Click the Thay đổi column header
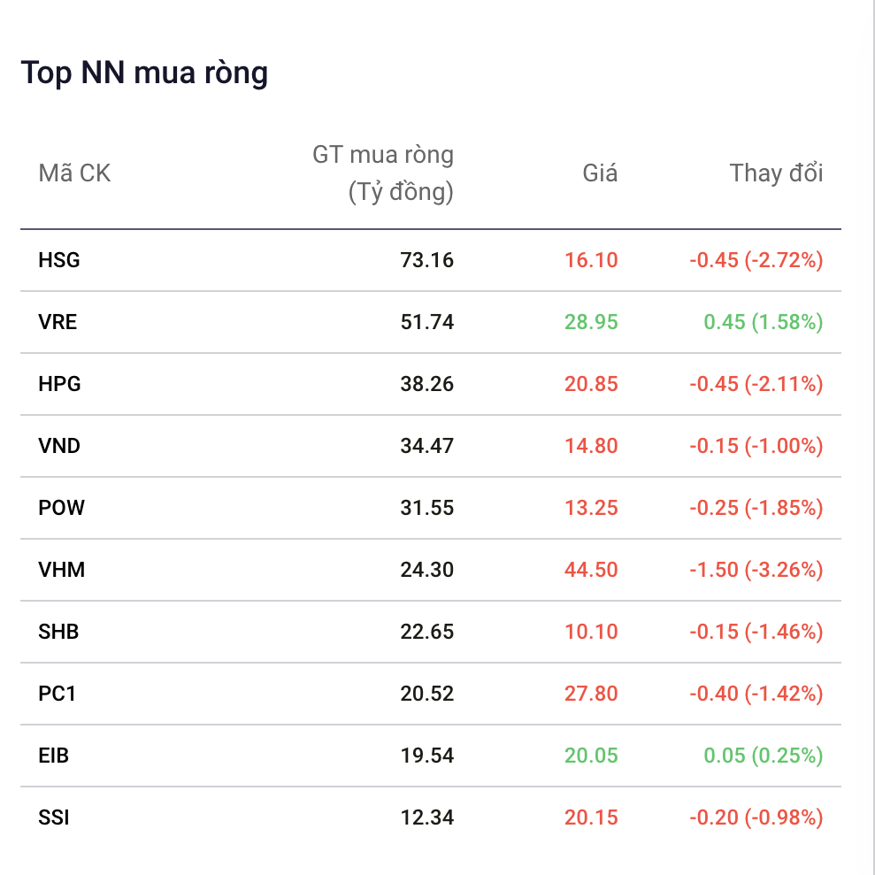875x875 pixels. pyautogui.click(x=776, y=173)
